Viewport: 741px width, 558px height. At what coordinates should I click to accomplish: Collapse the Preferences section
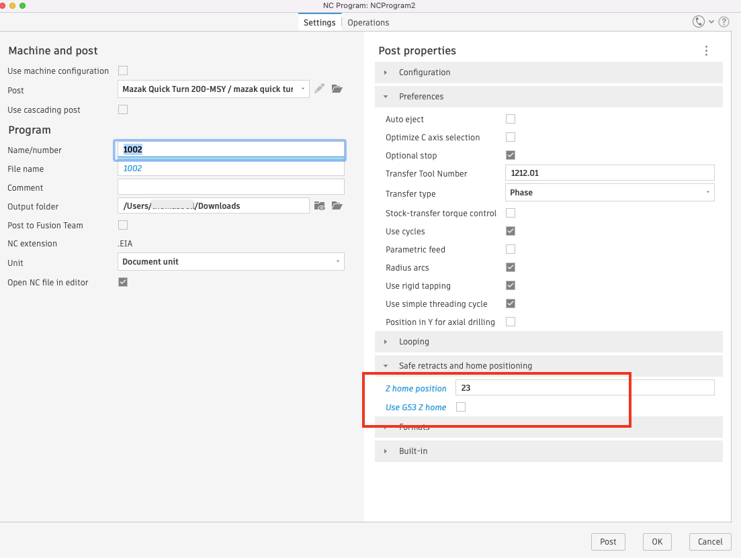(386, 97)
